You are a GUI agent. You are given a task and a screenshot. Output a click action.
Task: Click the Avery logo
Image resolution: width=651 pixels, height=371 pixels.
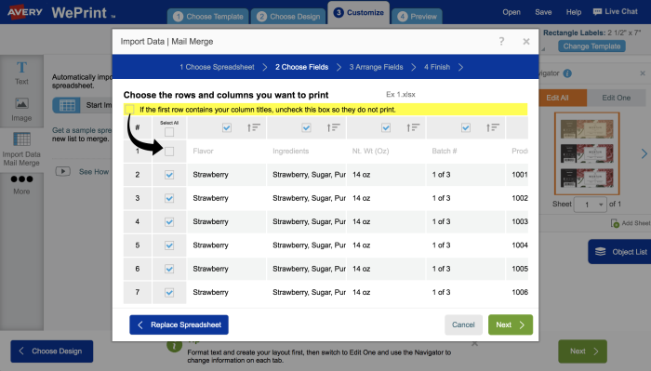pos(25,12)
